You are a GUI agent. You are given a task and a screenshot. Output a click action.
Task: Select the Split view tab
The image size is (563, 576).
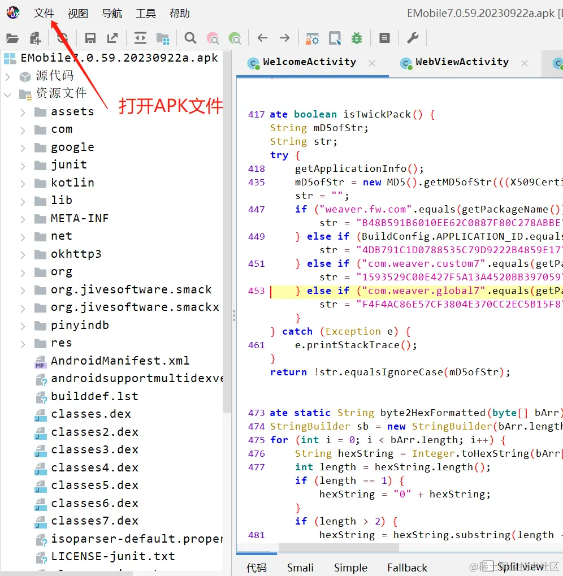coord(521,567)
